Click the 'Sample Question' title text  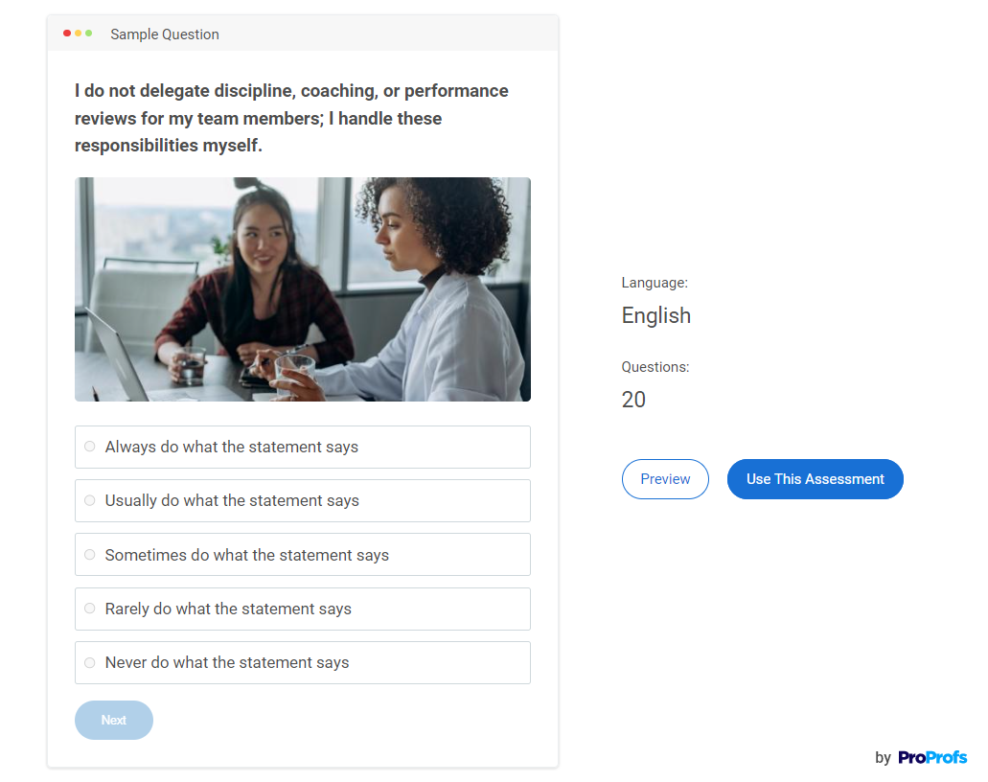165,34
